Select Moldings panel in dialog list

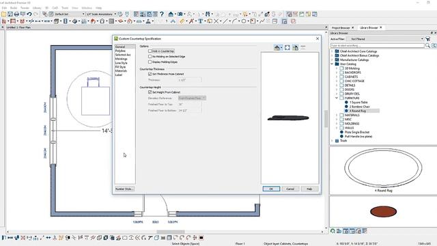122,59
